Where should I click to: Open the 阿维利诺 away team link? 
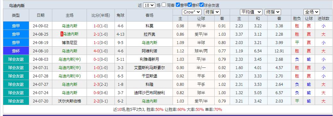tap(149, 51)
